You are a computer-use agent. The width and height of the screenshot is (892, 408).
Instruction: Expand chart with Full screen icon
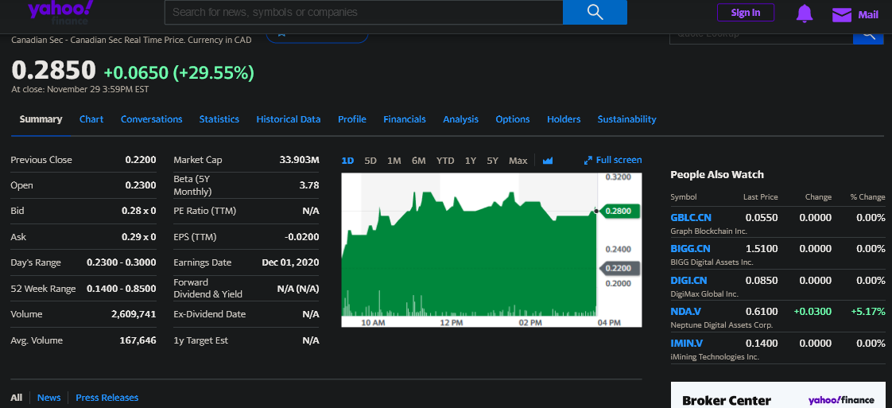pos(588,161)
